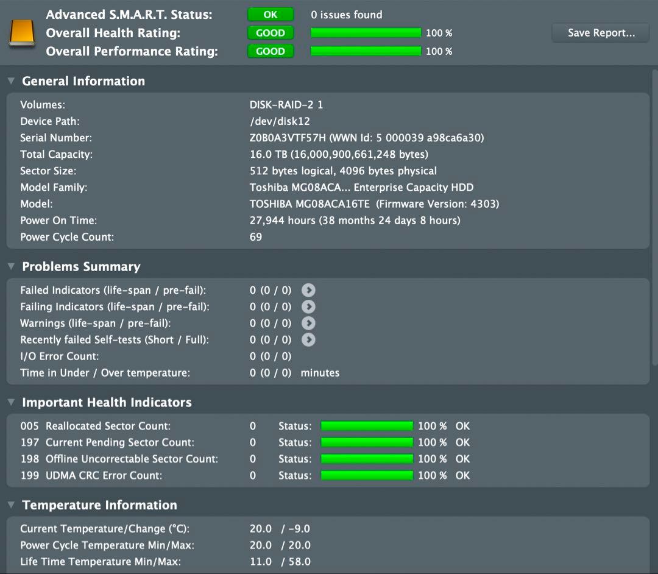This screenshot has height=574, width=658.
Task: Collapse the Important Health Indicators section
Action: 11,402
